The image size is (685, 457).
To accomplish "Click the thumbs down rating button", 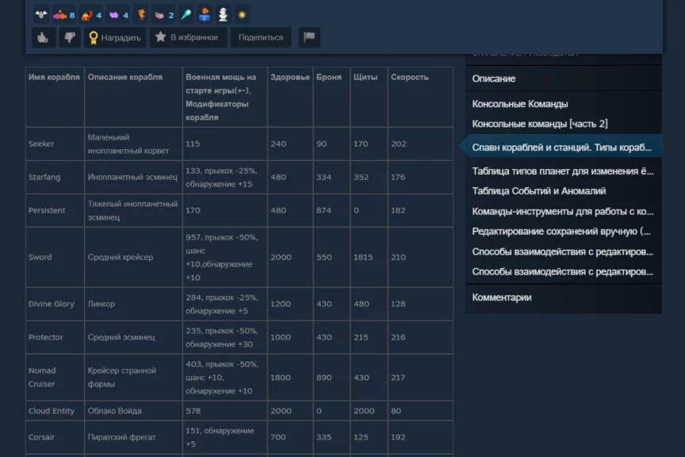I will pyautogui.click(x=69, y=37).
